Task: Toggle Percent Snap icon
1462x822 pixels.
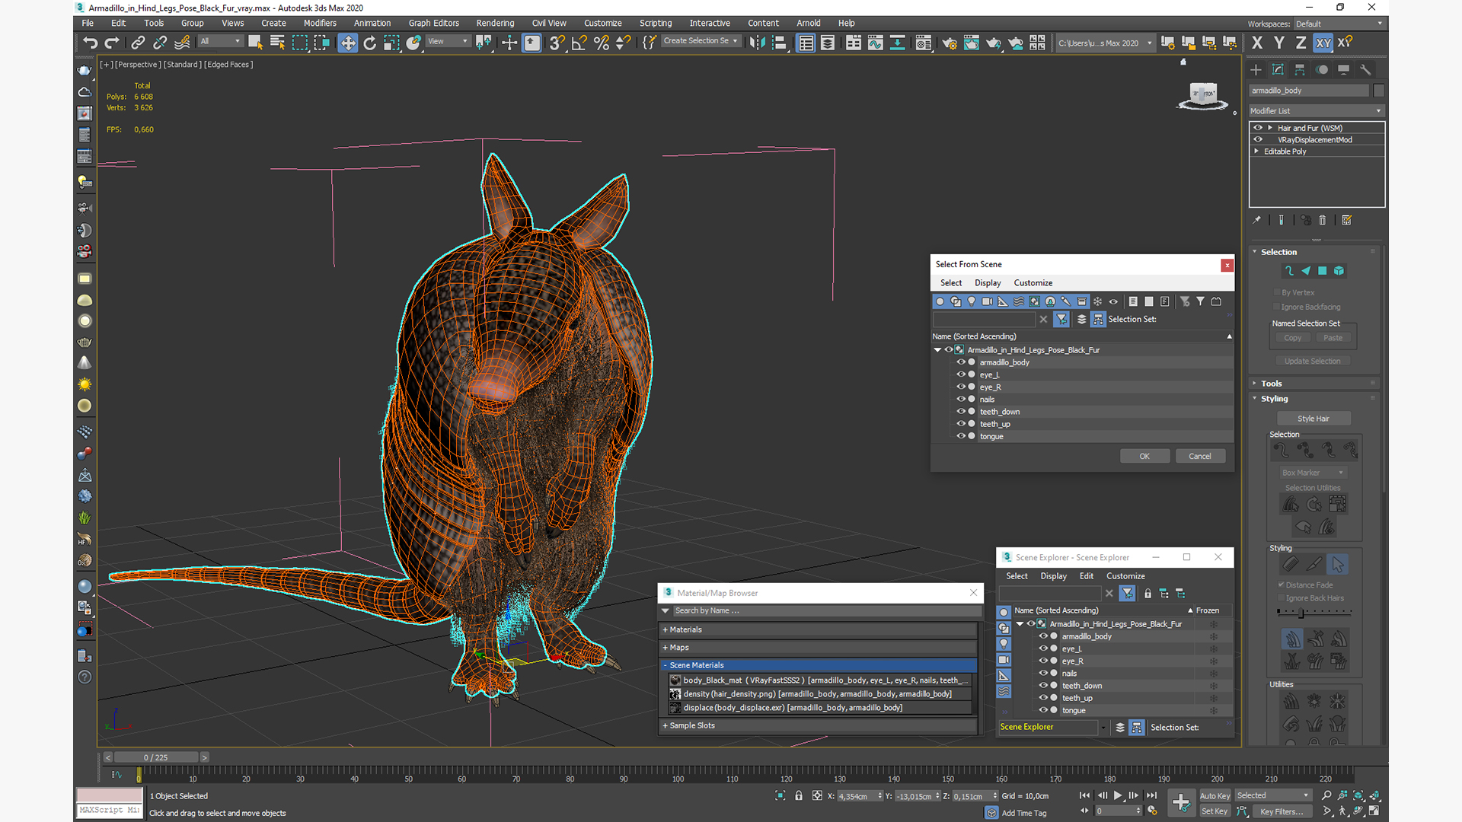Action: [x=602, y=43]
